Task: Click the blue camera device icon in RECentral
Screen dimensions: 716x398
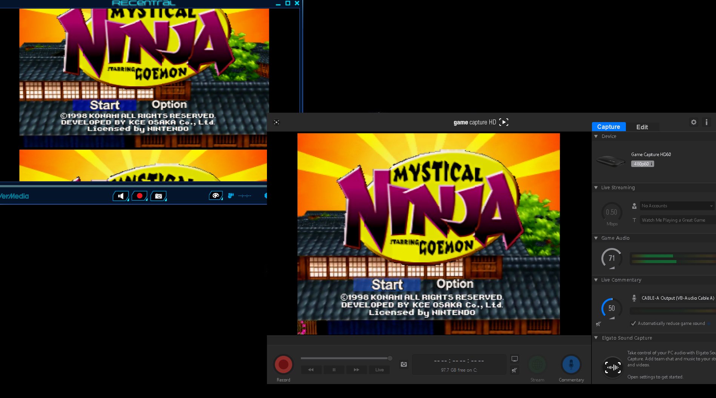Action: [231, 195]
